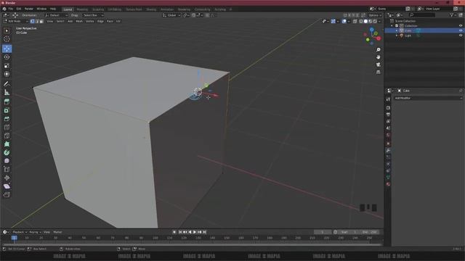Select the Bevel tool
Screen dimensions: 465x261
pos(7,119)
